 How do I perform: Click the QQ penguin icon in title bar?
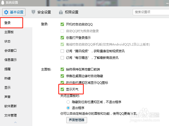coord(3,2)
